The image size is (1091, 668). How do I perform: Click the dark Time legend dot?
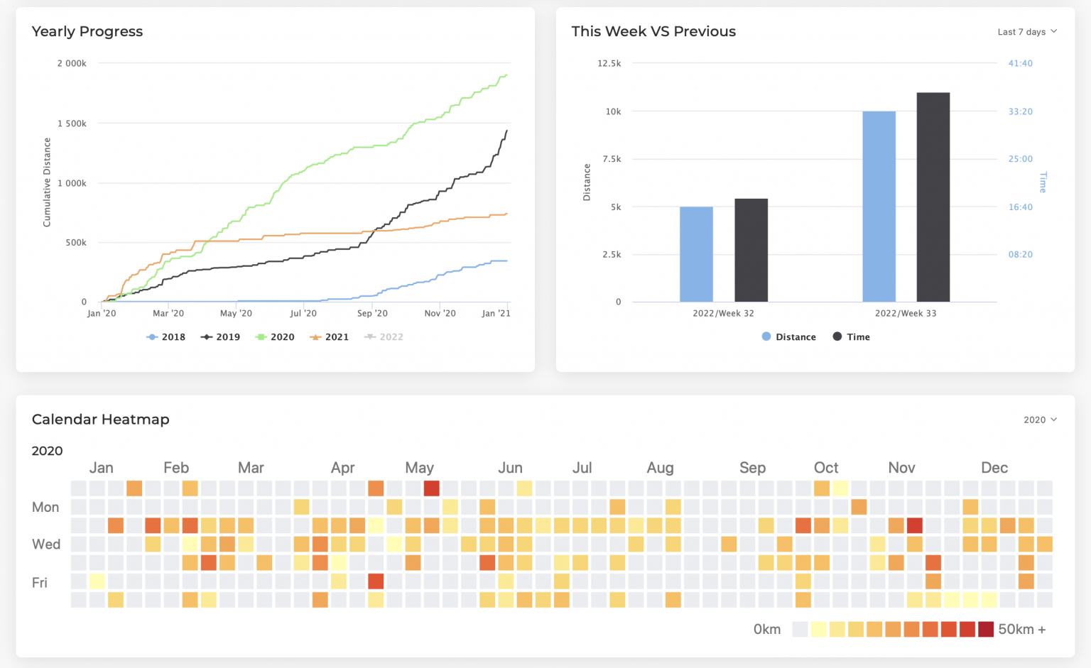click(837, 336)
